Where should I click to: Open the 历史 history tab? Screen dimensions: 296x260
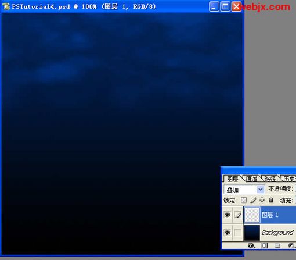(289, 179)
